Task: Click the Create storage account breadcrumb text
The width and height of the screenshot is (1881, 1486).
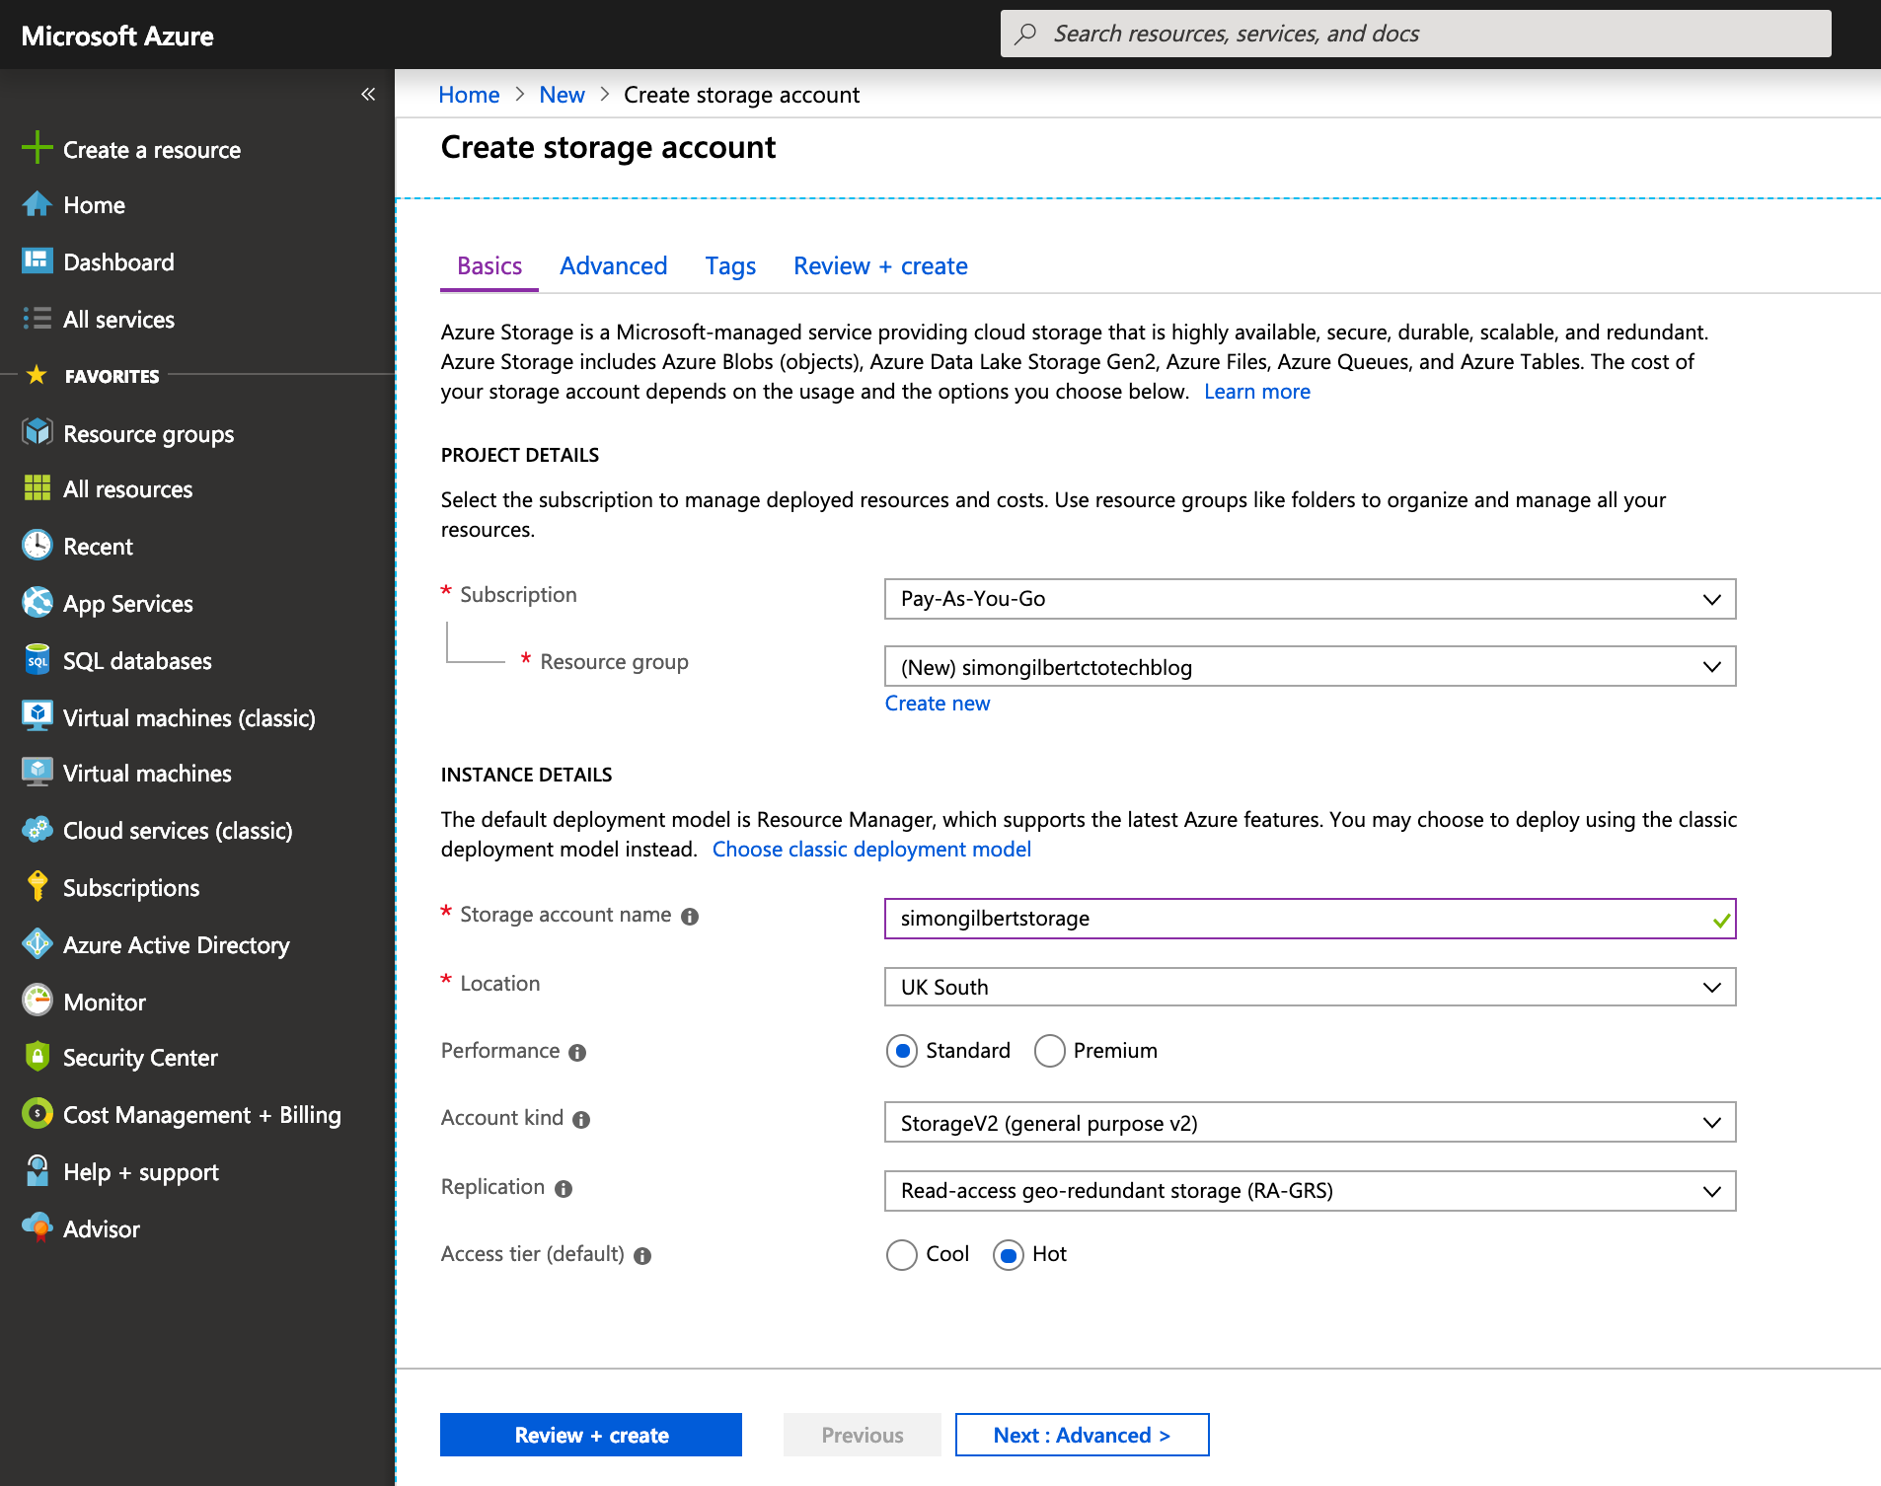Action: pos(741,95)
